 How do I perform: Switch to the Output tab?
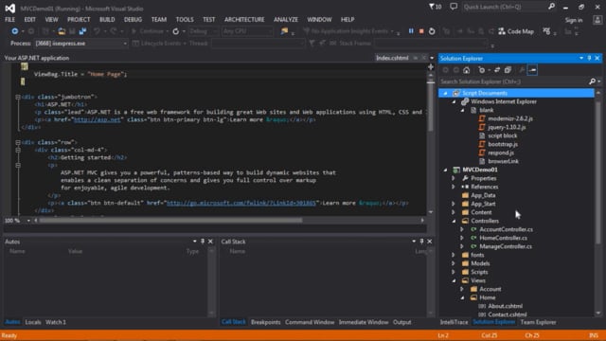tap(401, 322)
